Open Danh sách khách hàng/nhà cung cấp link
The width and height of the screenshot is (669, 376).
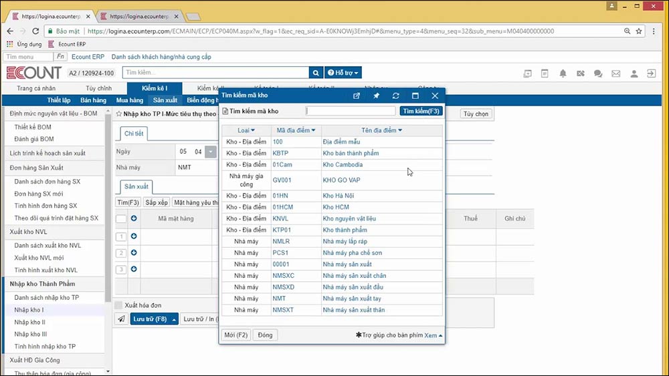tap(161, 57)
